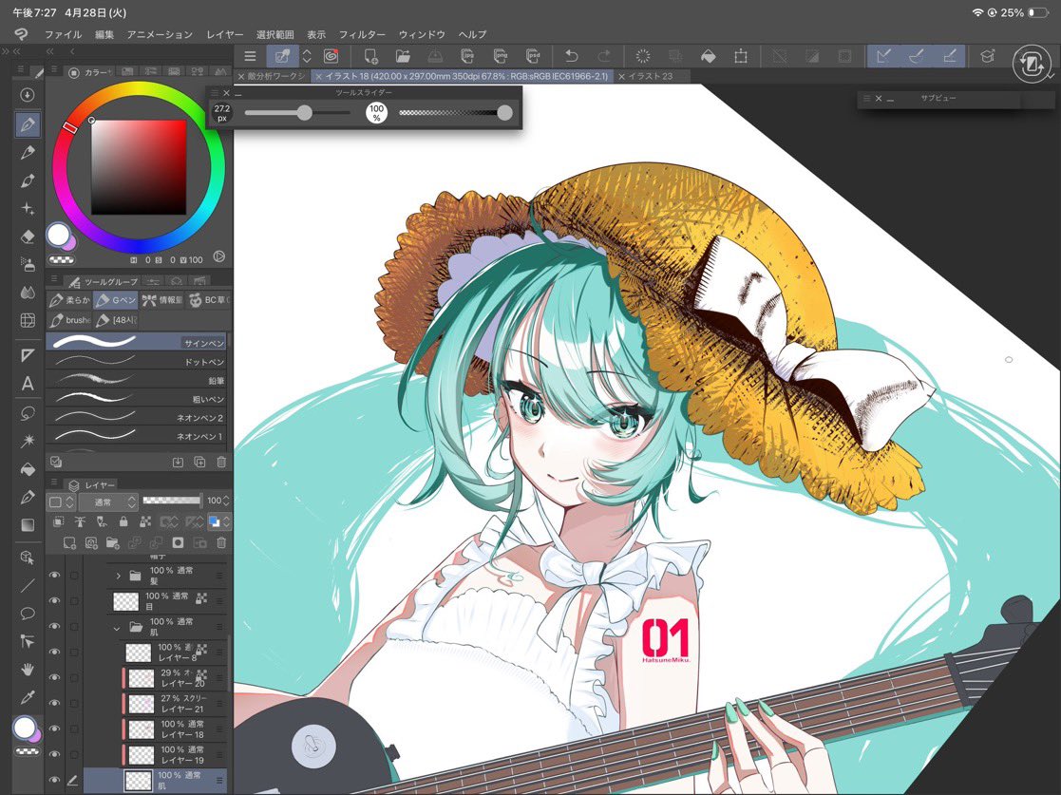Export as JPG from the command bar

click(x=467, y=56)
